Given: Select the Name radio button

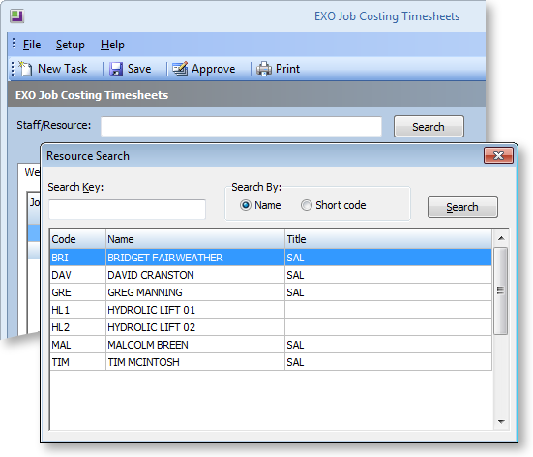Looking at the screenshot, I should pos(246,205).
